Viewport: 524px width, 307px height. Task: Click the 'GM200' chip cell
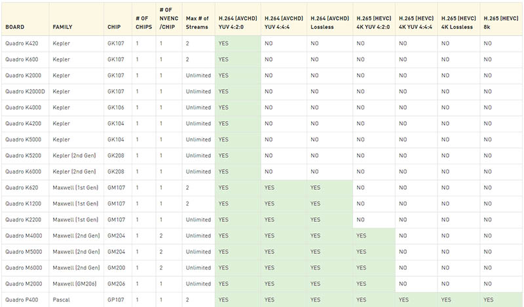[117, 268]
